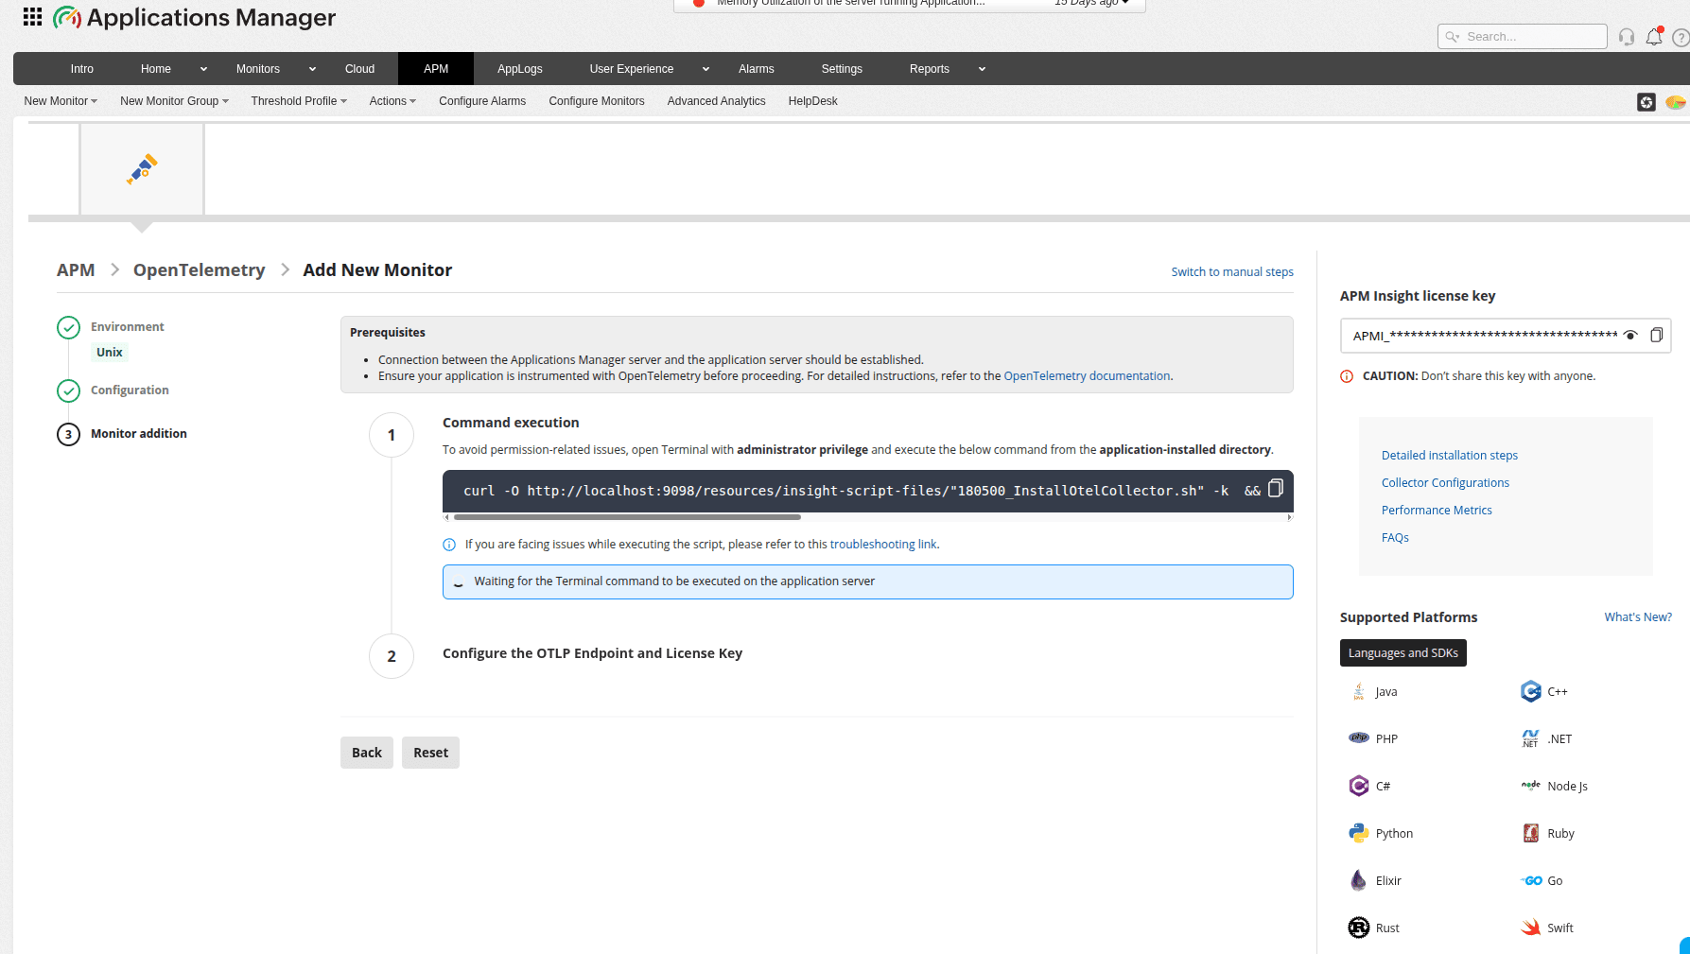Select the Go platform icon
The height and width of the screenshot is (954, 1690).
coord(1532,880)
